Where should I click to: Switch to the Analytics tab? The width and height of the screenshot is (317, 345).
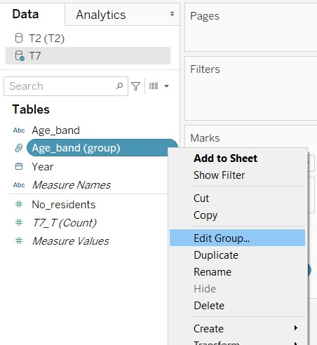point(101,15)
